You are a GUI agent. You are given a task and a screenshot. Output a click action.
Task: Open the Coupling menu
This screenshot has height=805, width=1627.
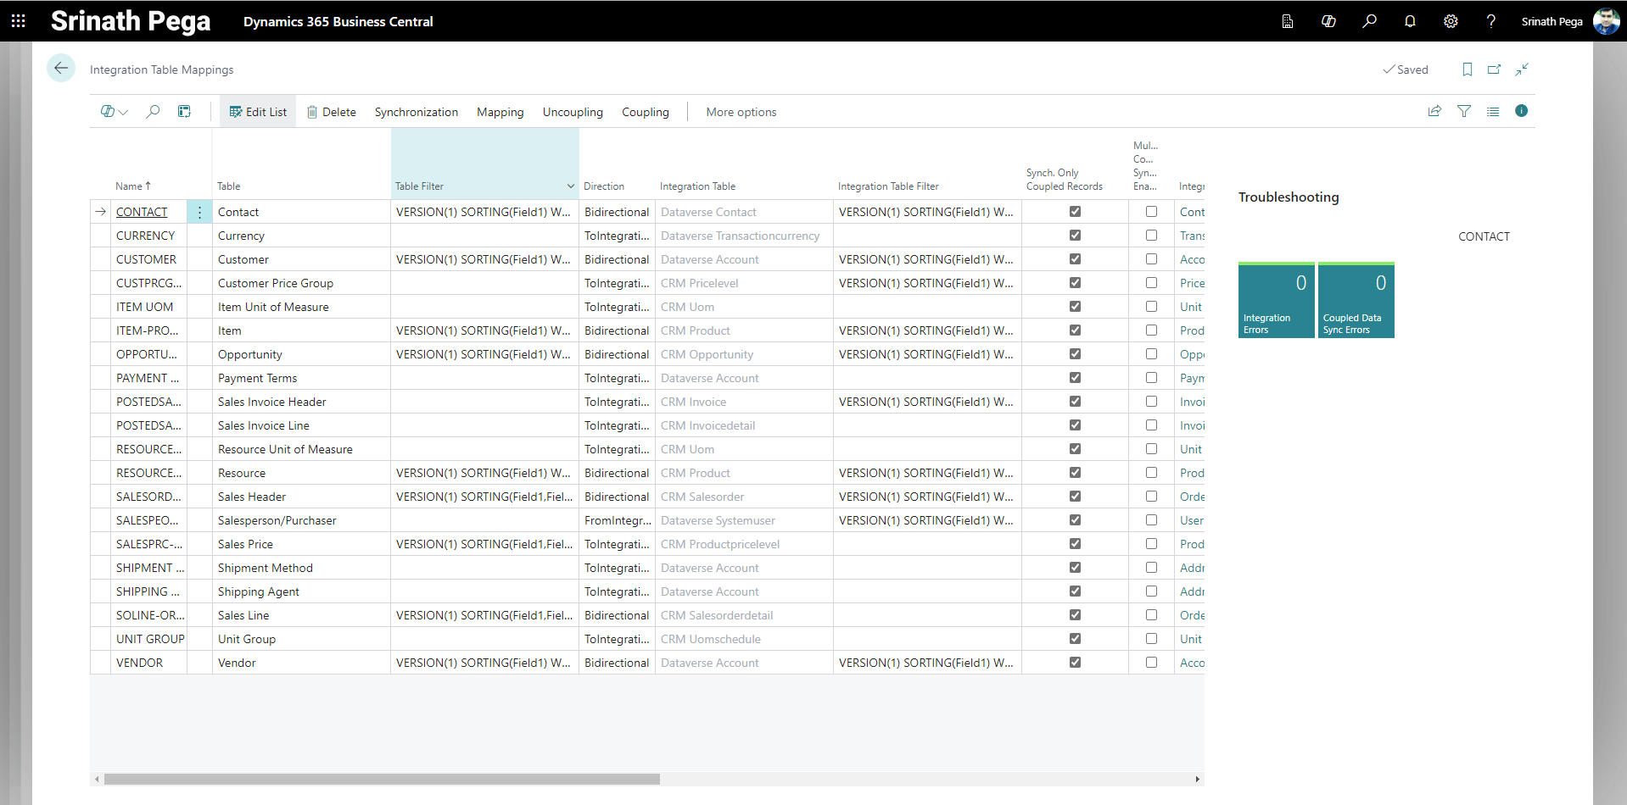pos(645,112)
